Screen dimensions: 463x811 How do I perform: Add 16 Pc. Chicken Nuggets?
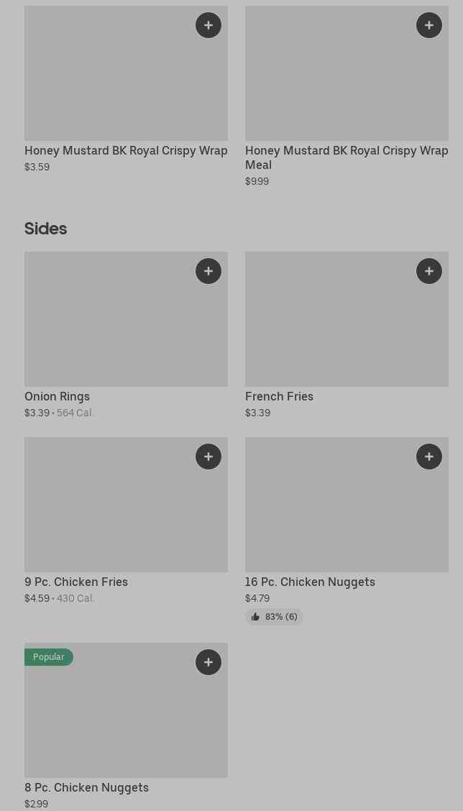(429, 457)
